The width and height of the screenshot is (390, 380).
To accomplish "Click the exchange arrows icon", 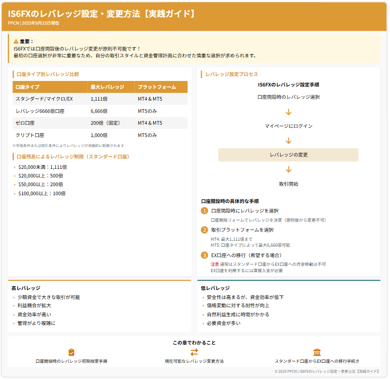I will point(194,352).
